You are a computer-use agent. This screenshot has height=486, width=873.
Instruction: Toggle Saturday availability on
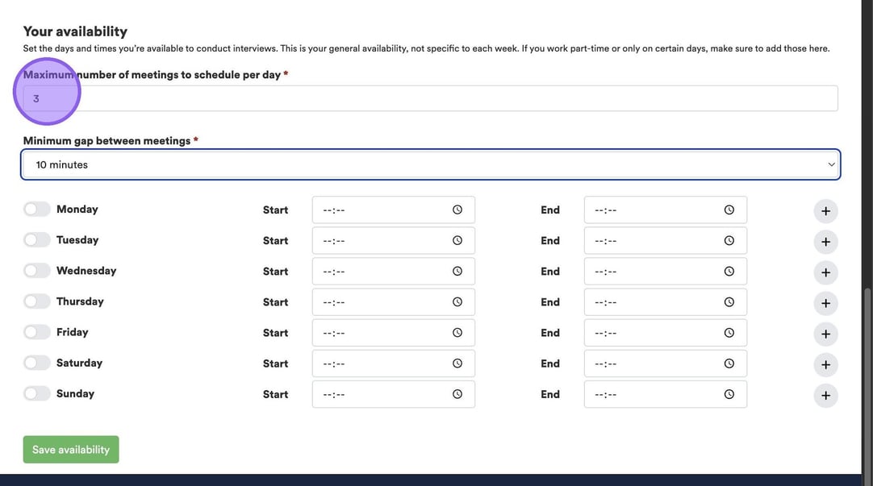[36, 363]
